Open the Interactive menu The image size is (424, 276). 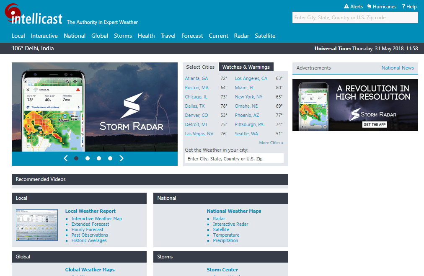click(44, 36)
